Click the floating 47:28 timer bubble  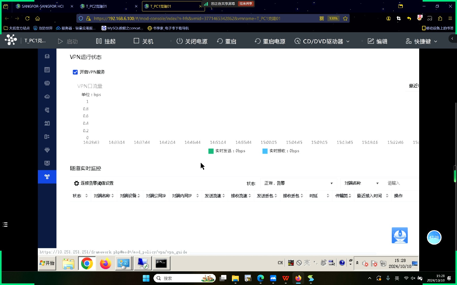click(434, 237)
